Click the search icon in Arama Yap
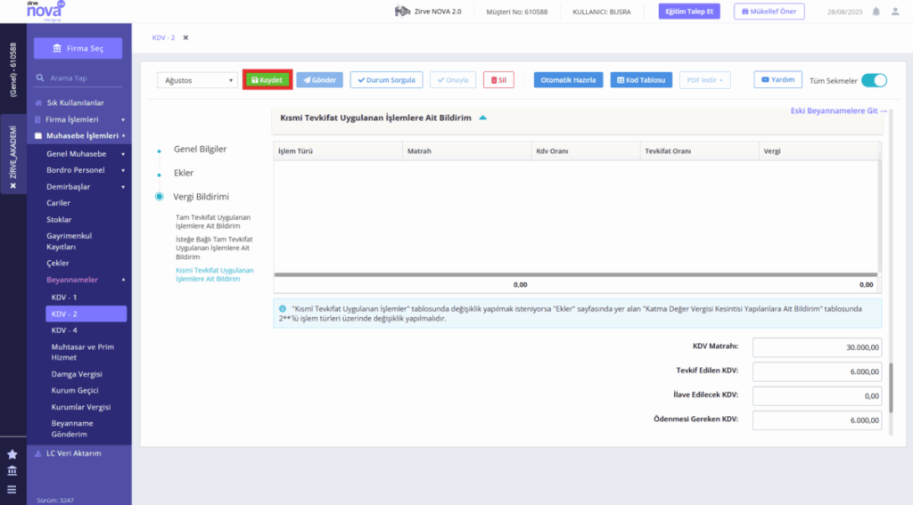This screenshot has width=913, height=505. 39,78
